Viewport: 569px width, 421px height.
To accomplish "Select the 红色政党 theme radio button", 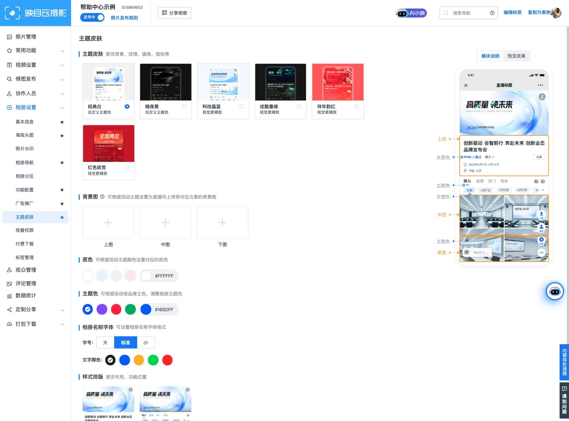I will point(127,168).
